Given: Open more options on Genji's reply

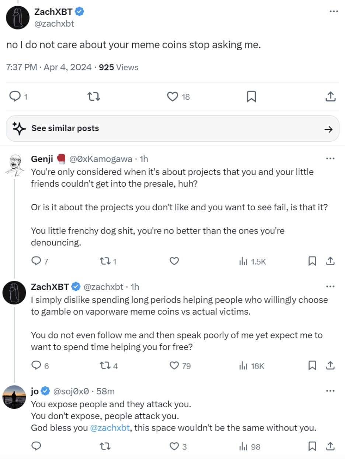Looking at the screenshot, I should pyautogui.click(x=331, y=158).
